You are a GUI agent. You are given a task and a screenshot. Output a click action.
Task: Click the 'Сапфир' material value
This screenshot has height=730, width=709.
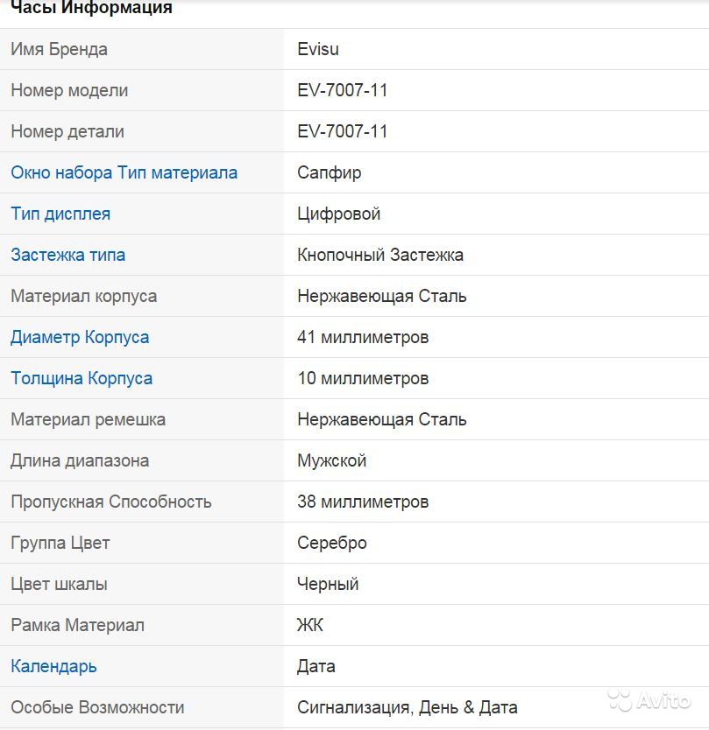click(x=330, y=172)
